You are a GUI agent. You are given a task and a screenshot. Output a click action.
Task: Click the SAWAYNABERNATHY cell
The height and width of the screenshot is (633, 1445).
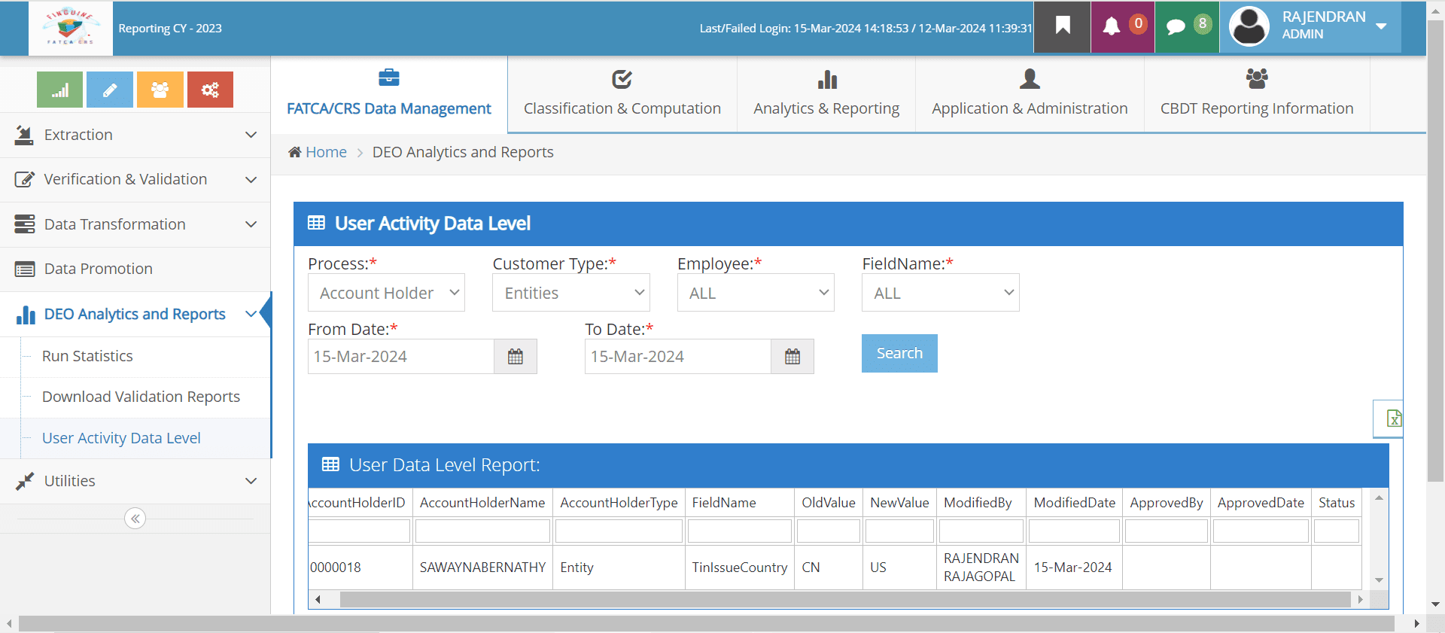pos(482,568)
